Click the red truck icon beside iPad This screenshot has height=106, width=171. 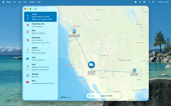point(28,82)
